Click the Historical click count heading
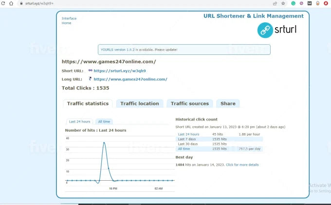Screen dimensions: 331x205 click(x=196, y=119)
